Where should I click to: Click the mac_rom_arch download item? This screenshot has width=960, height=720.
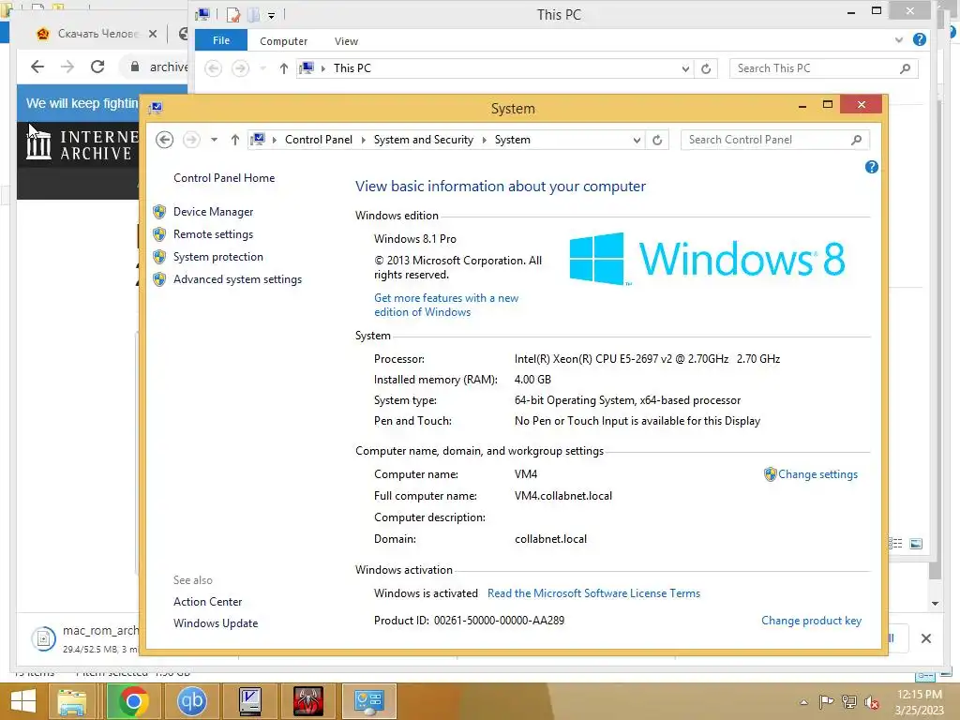pos(84,638)
